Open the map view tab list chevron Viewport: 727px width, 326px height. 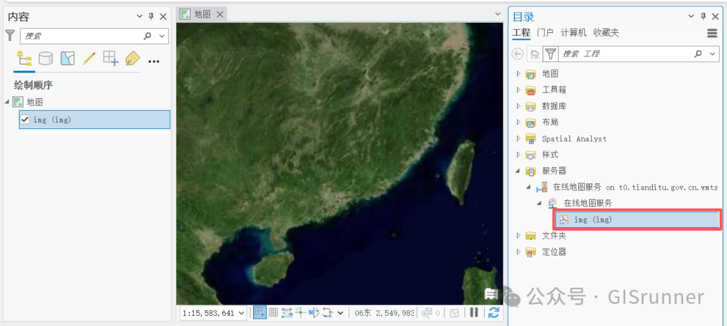tap(498, 14)
